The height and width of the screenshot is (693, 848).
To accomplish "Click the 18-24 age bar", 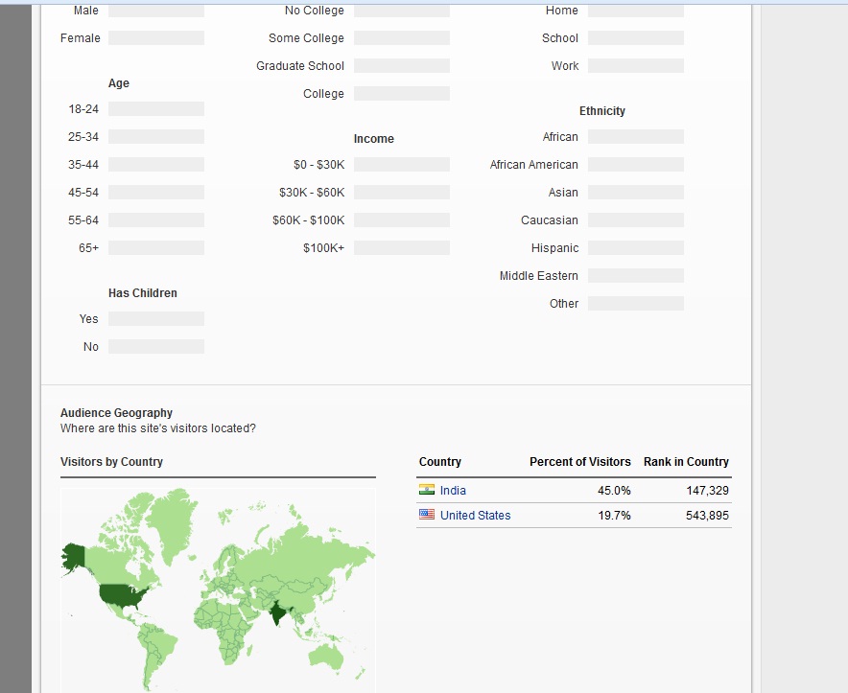I will pyautogui.click(x=156, y=109).
